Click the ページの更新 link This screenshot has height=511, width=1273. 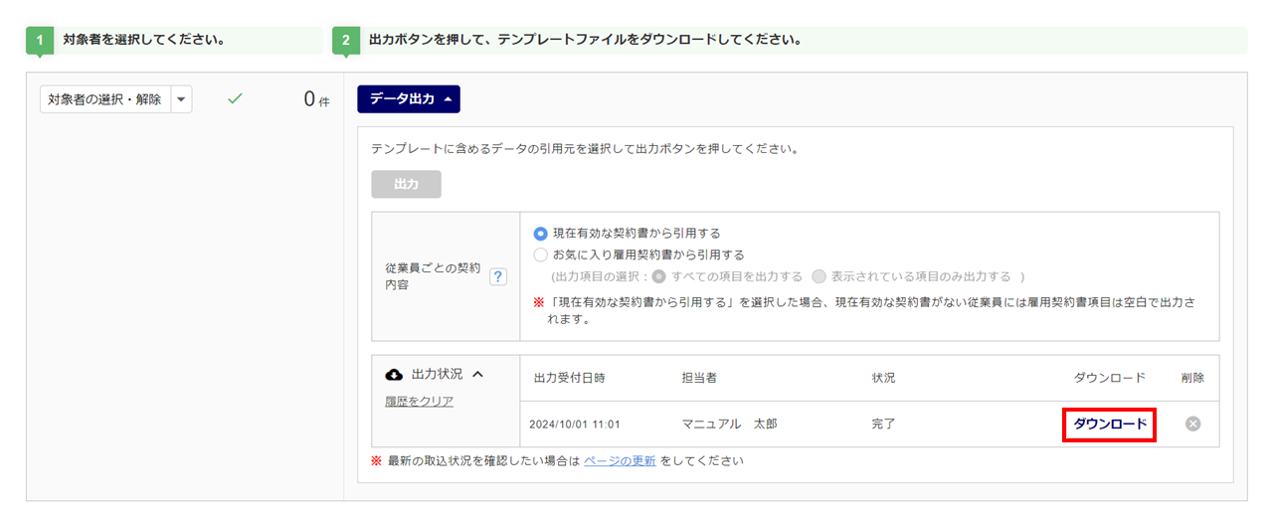[620, 460]
